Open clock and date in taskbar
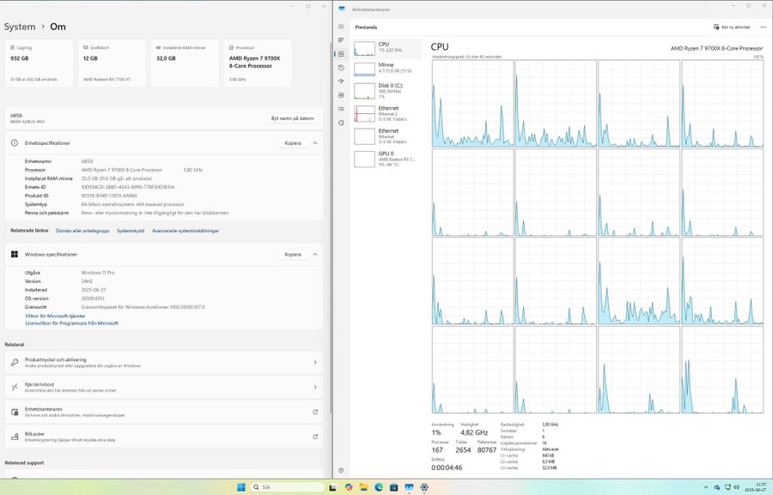 (757, 487)
